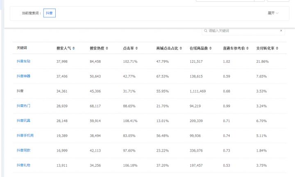
Task: Open the 抖音热门 keyword link
Action: tap(23, 106)
